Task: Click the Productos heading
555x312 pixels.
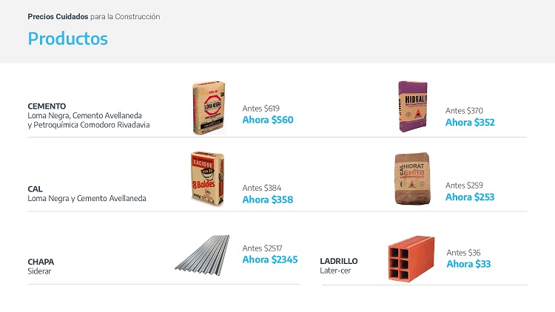Action: (67, 38)
